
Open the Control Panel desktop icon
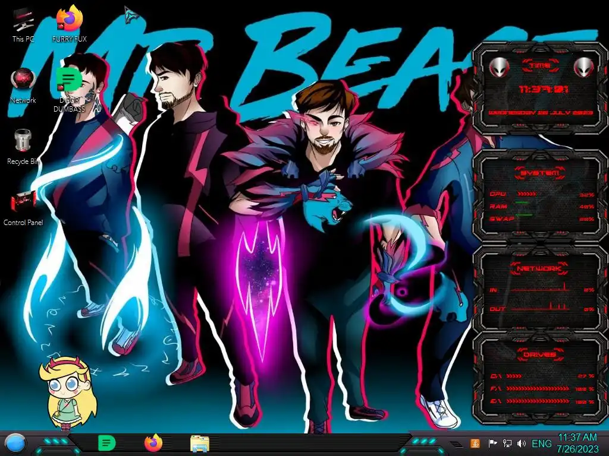(23, 208)
